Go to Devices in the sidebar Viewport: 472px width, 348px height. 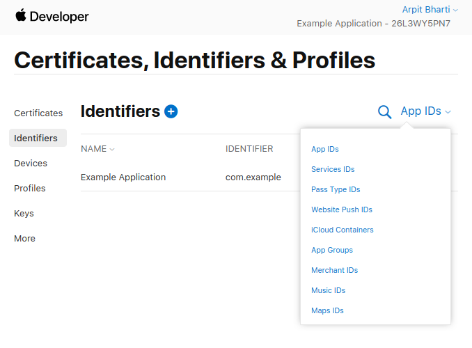tap(31, 163)
